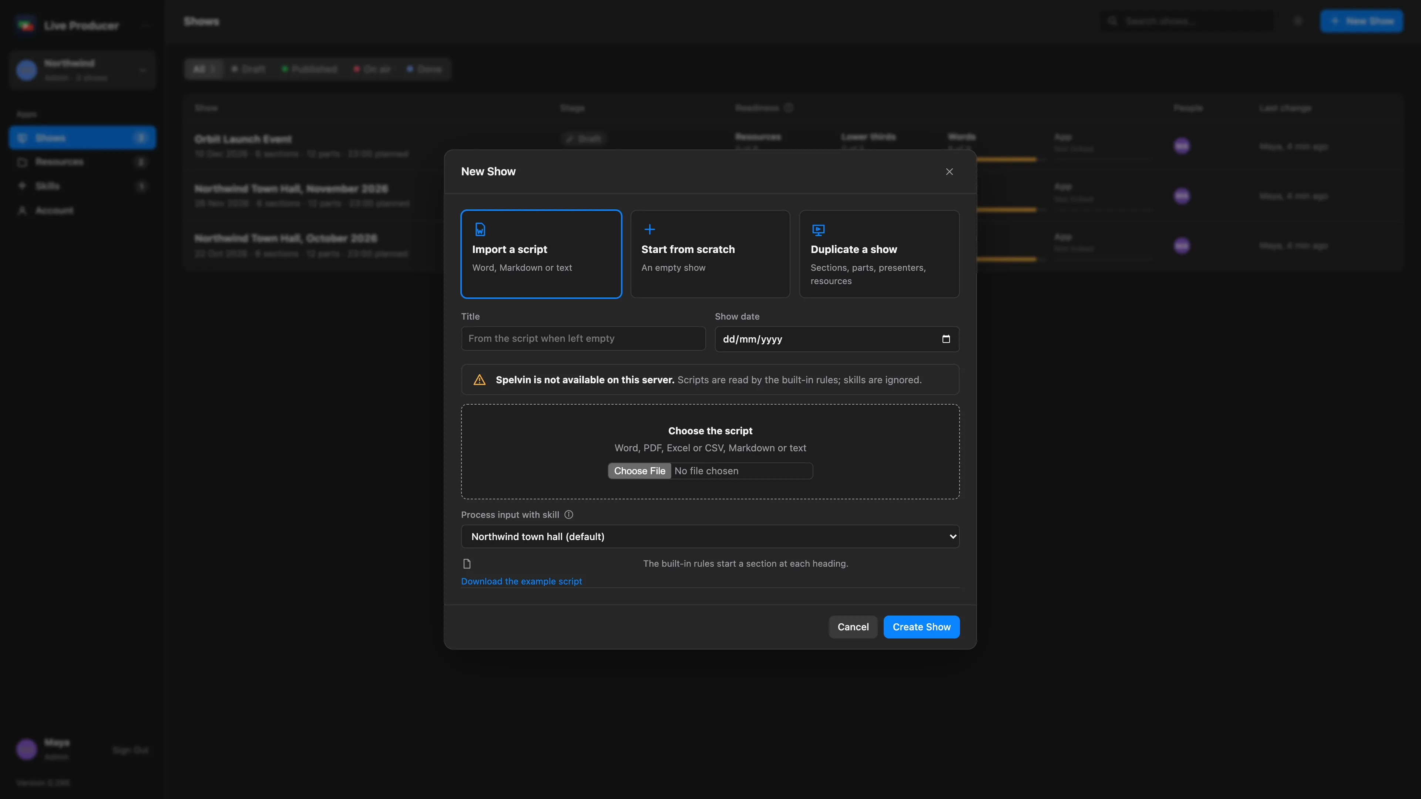The height and width of the screenshot is (799, 1421).
Task: Click the info icon beside Process input with skill
Action: (x=569, y=515)
